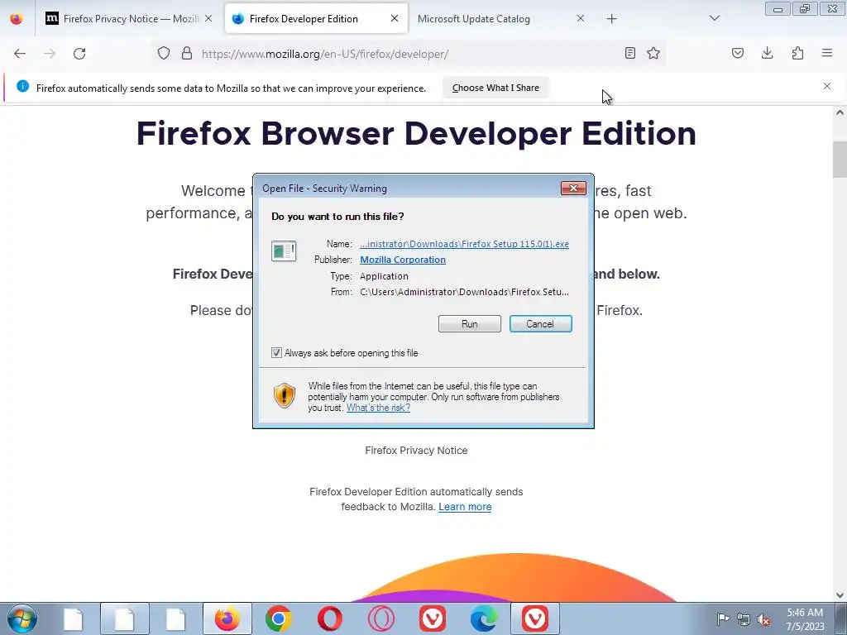Open the What's the risk? link
Screen dimensions: 847x635
pos(378,408)
